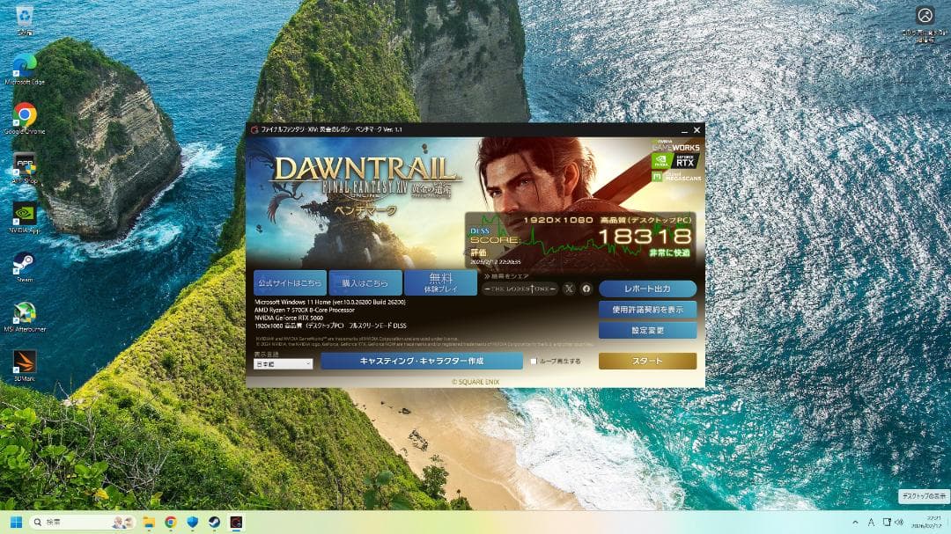Screen dimensions: 951x534
Task: Open Google Chrome desktop shortcut
Action: coord(25,118)
